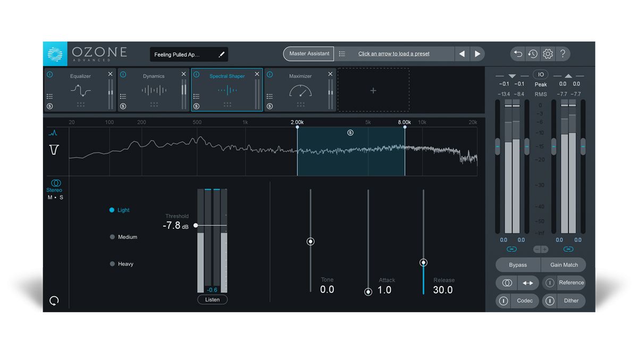Open the undo history icon
The width and height of the screenshot is (638, 359).
tap(532, 53)
